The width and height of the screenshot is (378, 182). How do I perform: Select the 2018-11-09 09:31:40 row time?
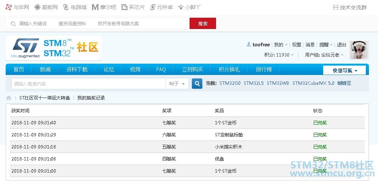34,123
